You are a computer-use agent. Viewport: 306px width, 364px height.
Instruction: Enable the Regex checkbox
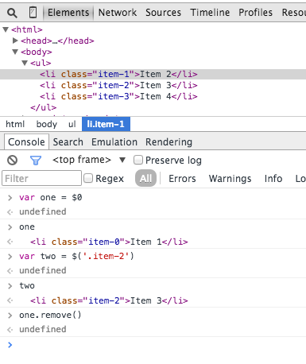(88, 178)
